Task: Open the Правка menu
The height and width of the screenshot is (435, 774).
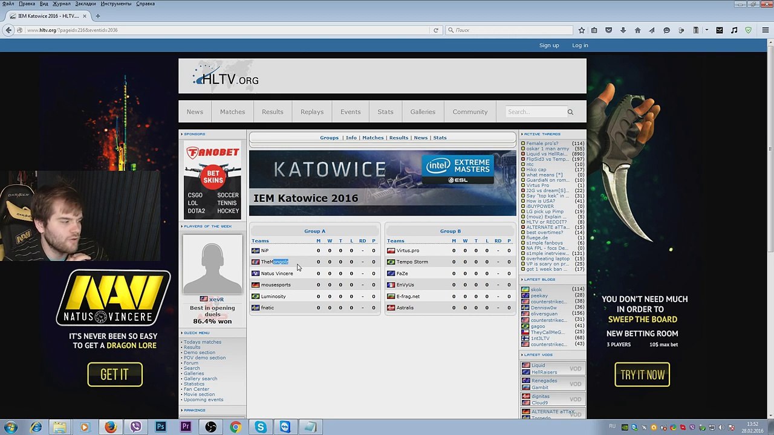Action: pos(27,4)
